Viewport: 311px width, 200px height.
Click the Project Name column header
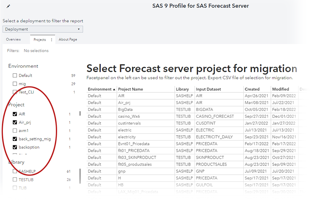131,89
